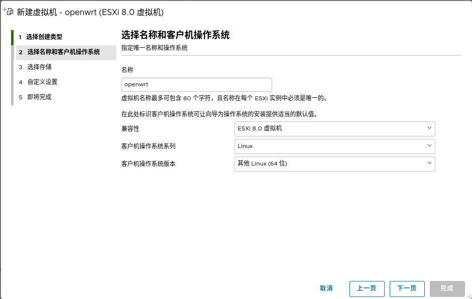Open step 3 选择存储
The image size is (472, 299).
36,67
